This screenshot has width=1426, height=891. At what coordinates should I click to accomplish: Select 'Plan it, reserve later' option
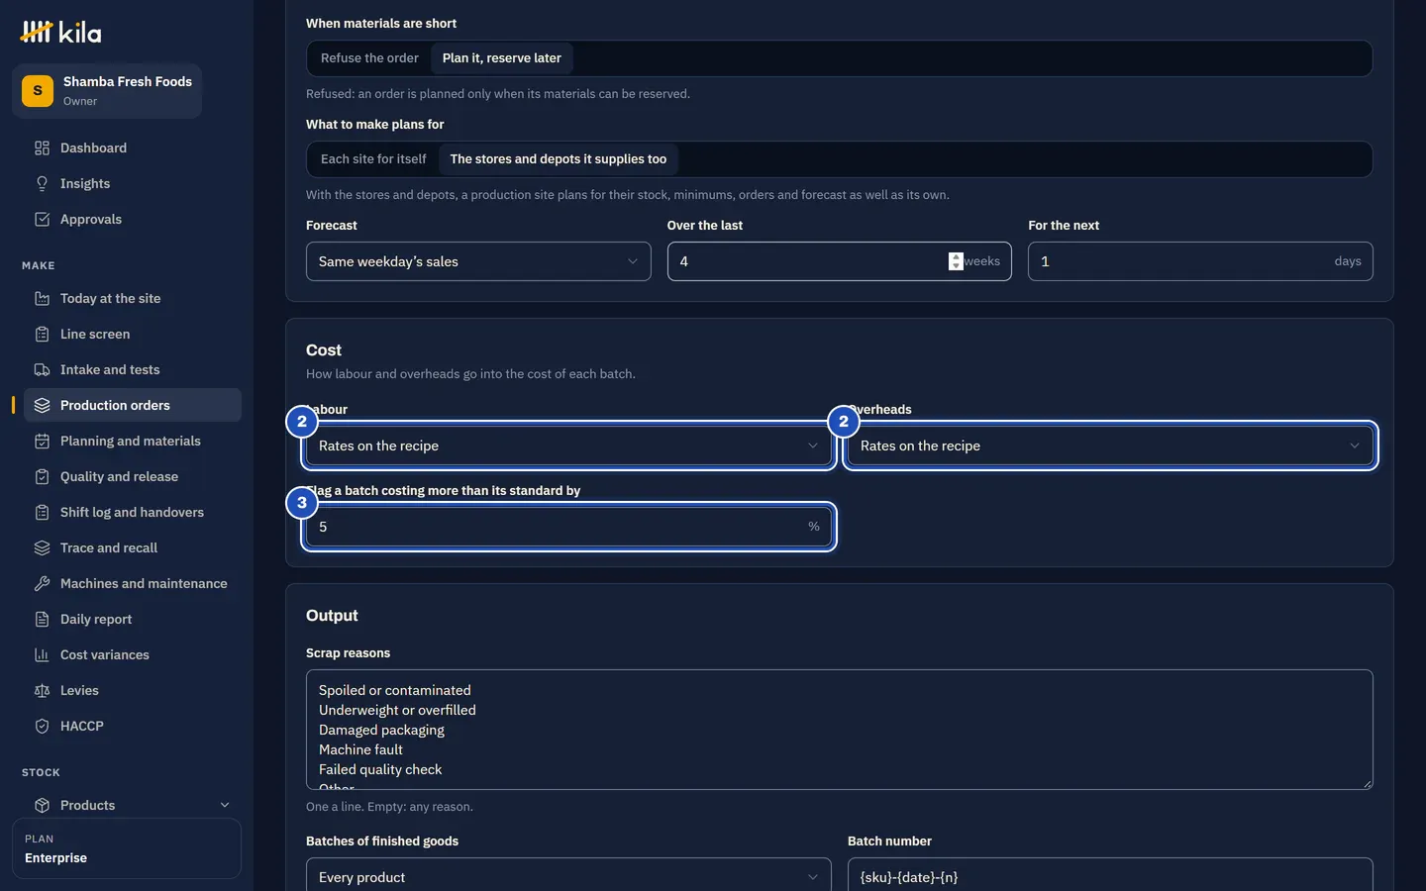502,58
